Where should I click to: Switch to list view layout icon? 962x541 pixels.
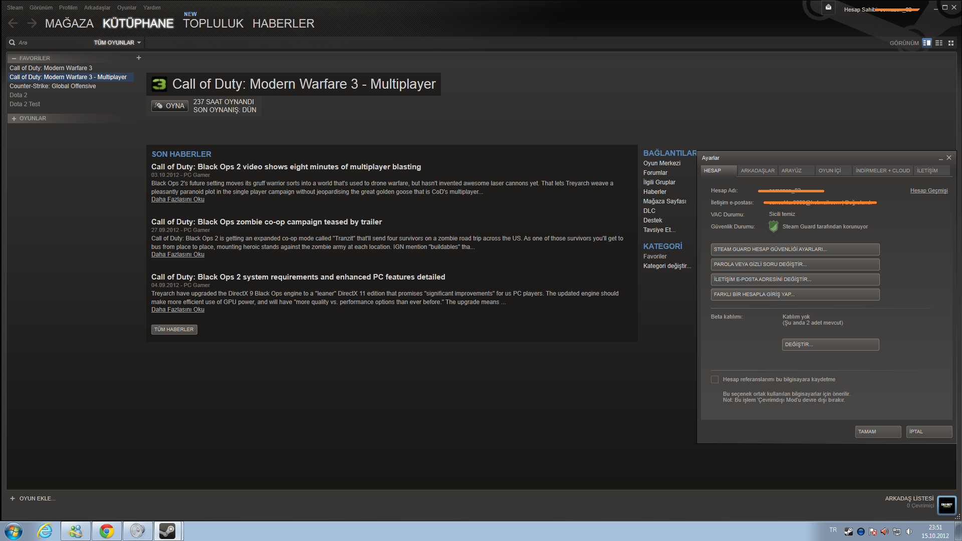coord(939,43)
